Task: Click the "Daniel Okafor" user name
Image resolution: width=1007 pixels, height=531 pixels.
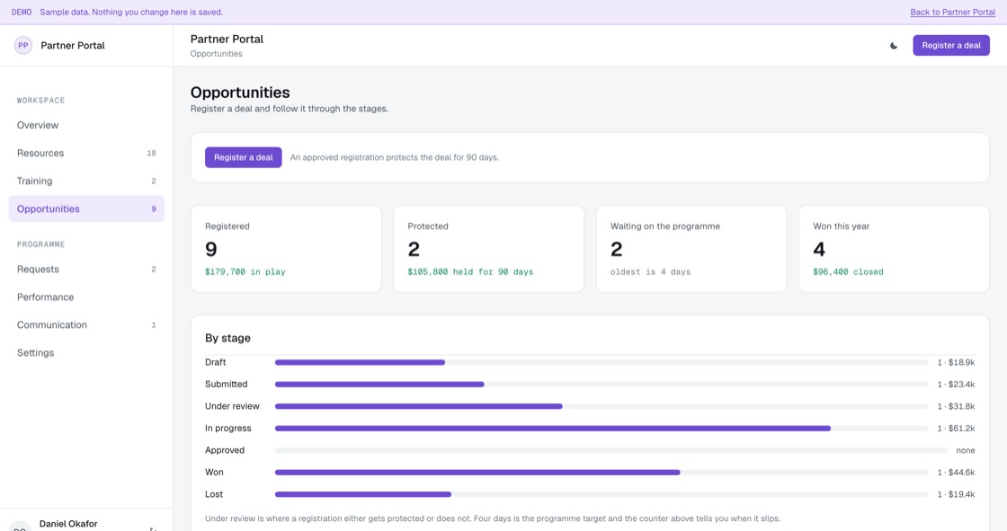Action: (68, 524)
